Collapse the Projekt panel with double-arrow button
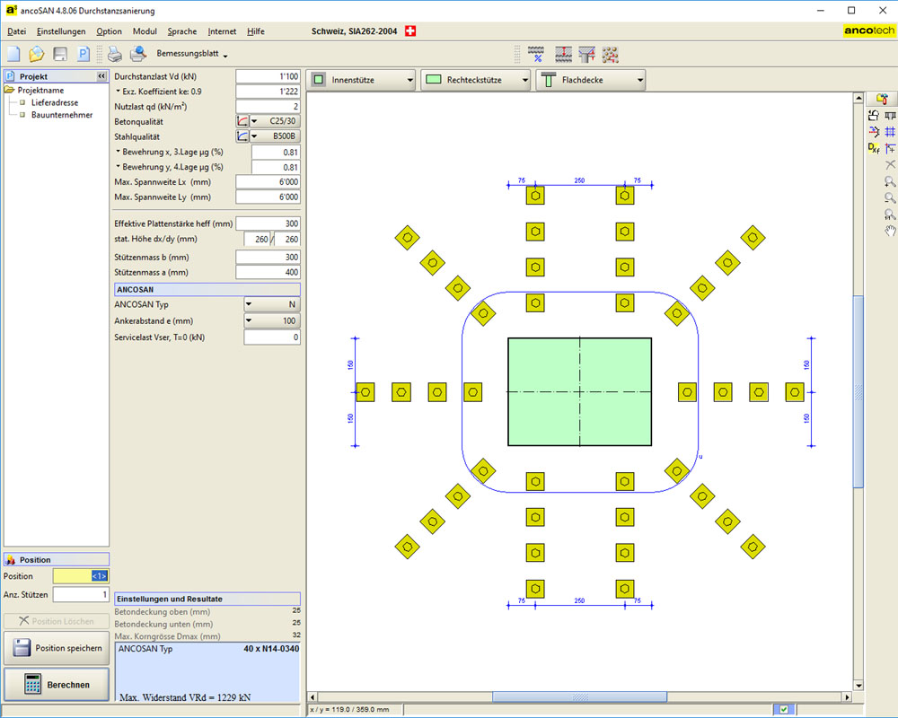 [x=101, y=77]
